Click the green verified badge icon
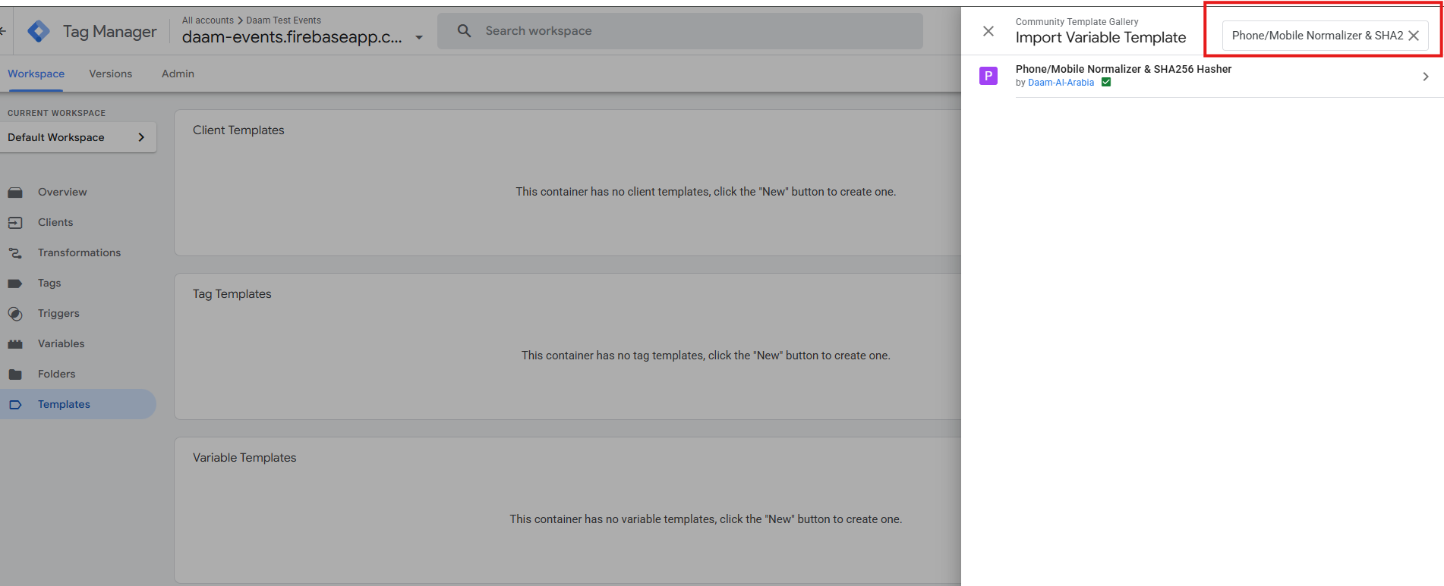The width and height of the screenshot is (1444, 586). pos(1106,83)
